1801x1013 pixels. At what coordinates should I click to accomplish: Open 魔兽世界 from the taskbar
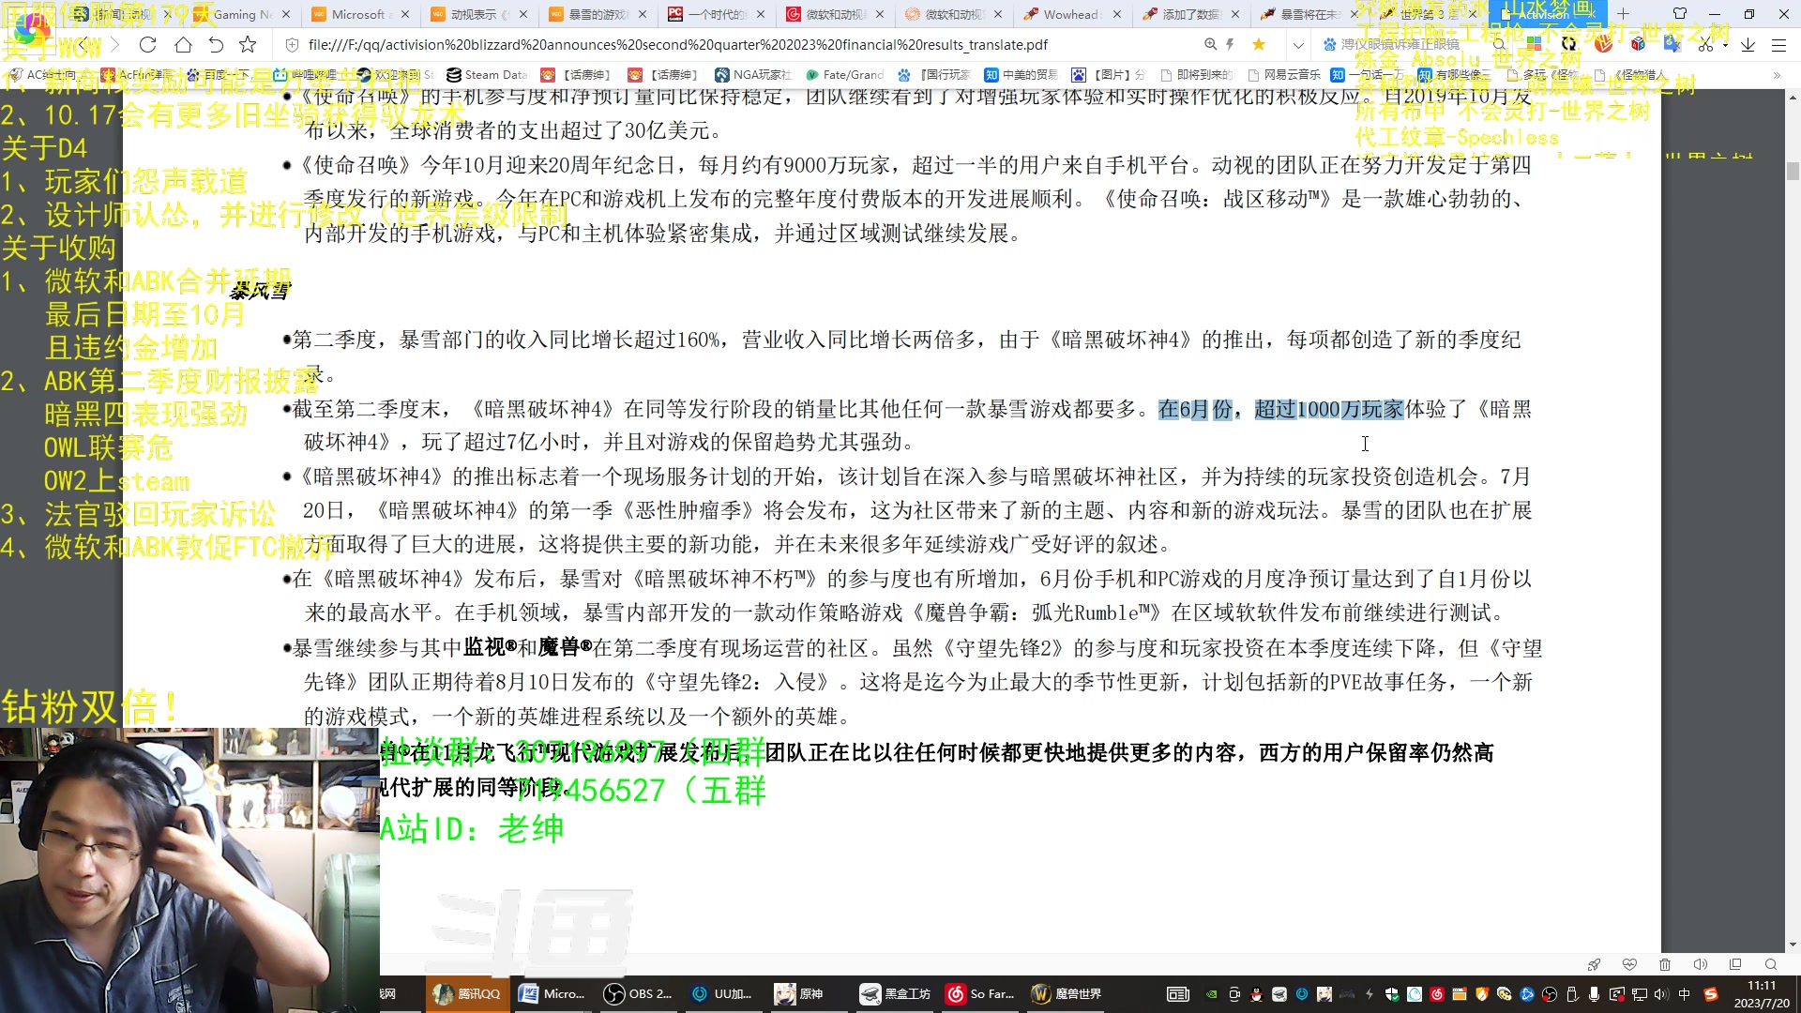1067,993
